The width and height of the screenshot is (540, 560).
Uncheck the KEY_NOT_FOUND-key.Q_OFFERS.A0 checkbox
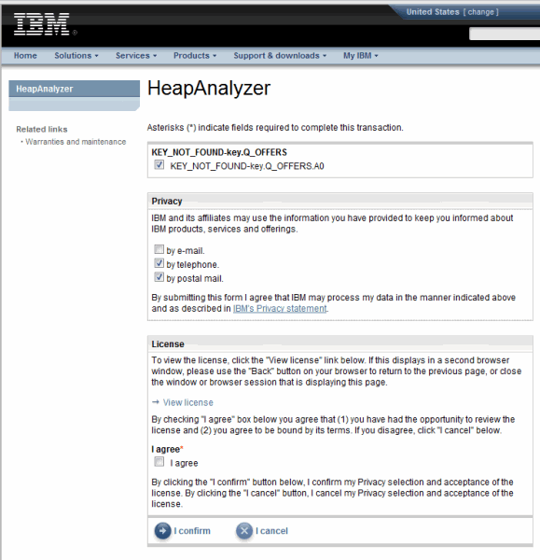click(159, 164)
